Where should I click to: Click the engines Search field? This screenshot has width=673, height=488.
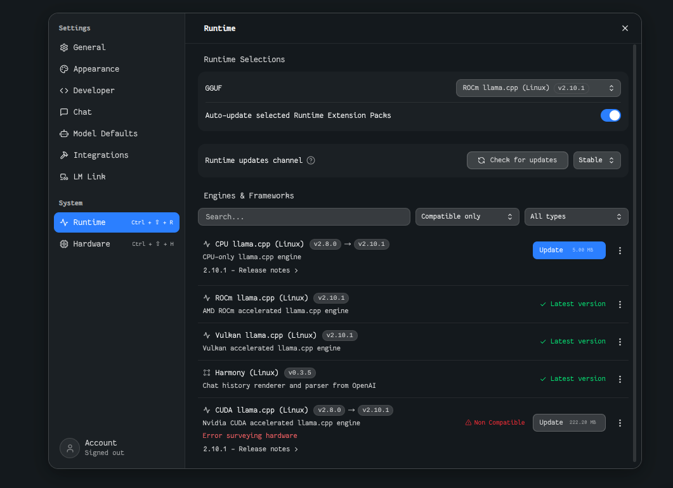[304, 217]
